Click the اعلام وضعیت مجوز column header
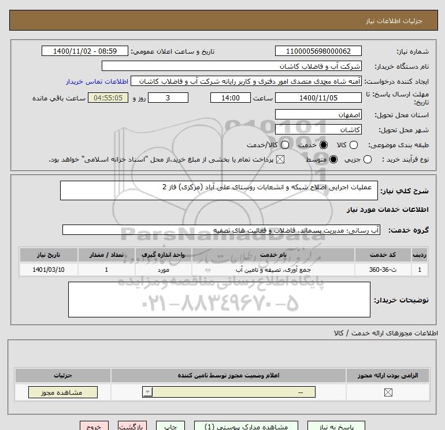Screen dimensions: 445x430 coord(228,375)
